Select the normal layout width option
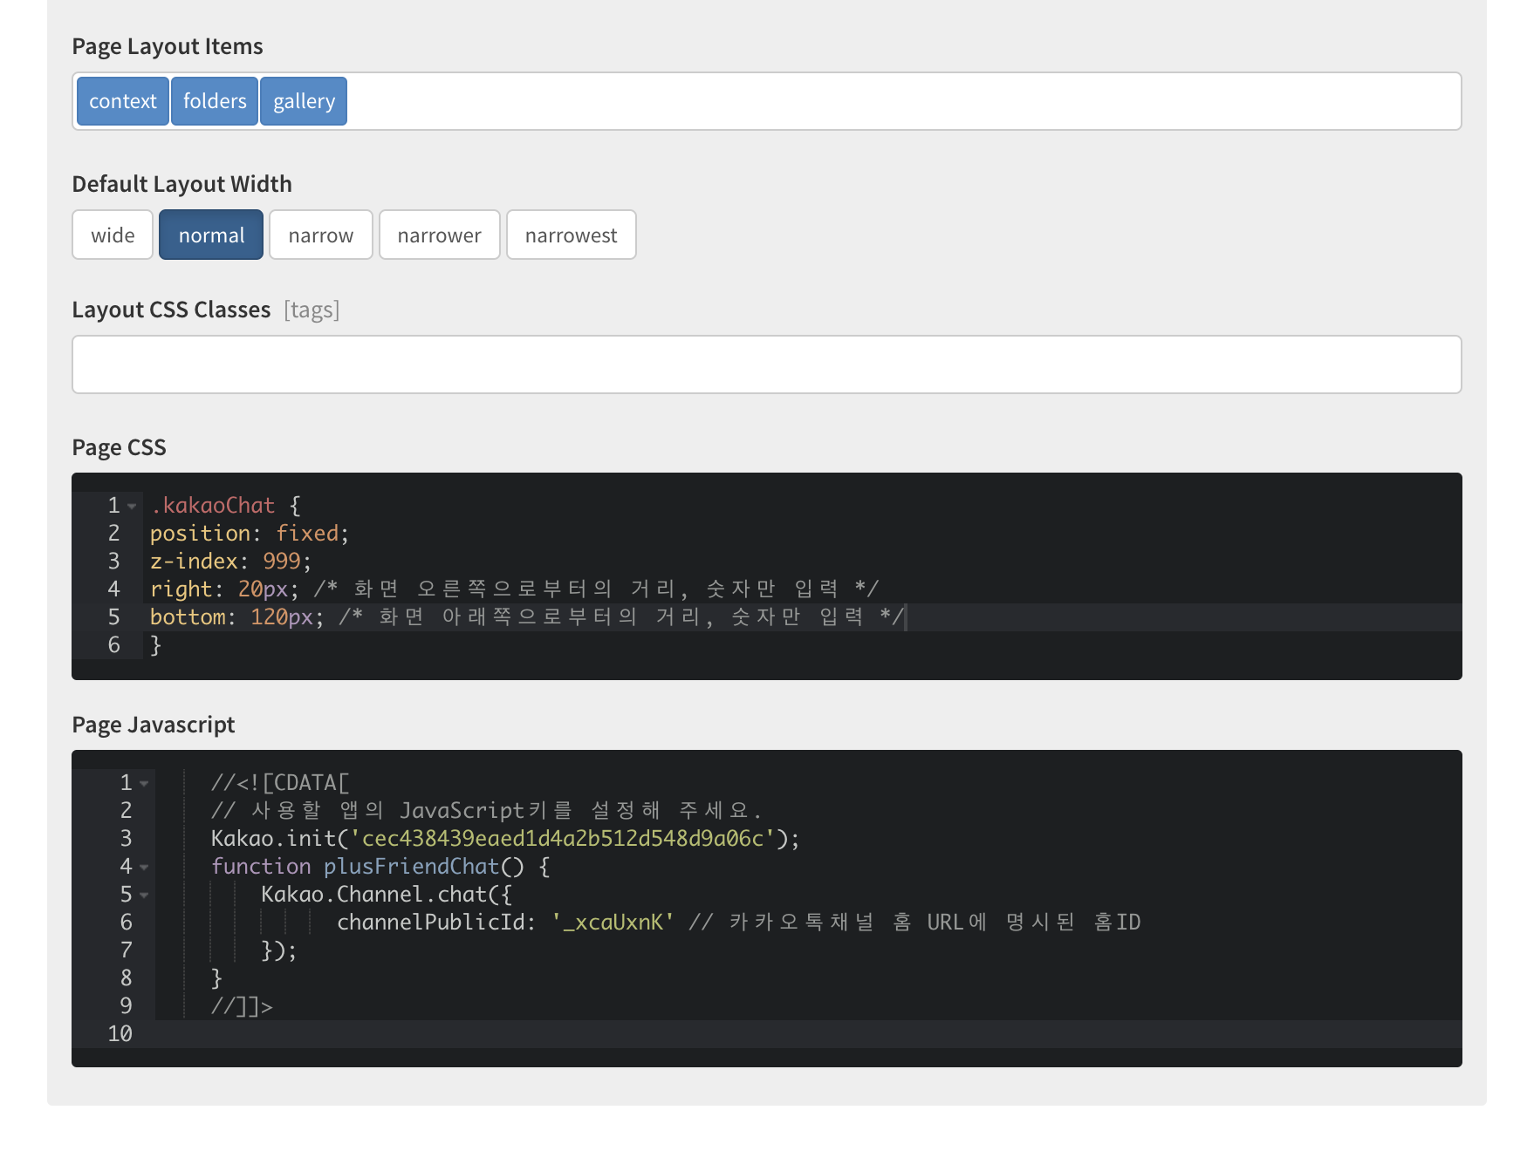The height and width of the screenshot is (1151, 1527). [211, 235]
